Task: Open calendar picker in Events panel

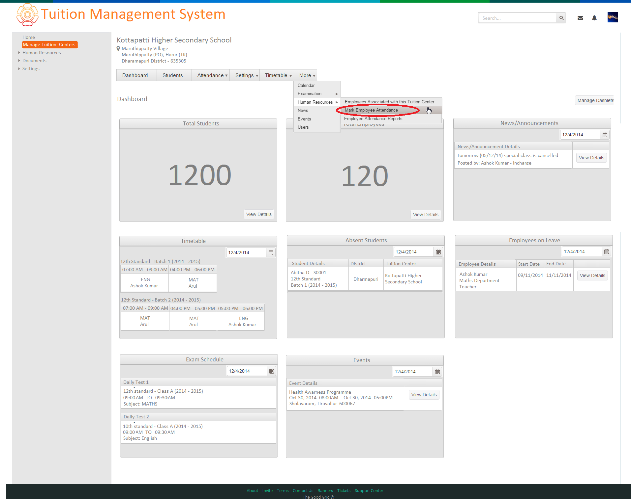Action: [x=437, y=372]
